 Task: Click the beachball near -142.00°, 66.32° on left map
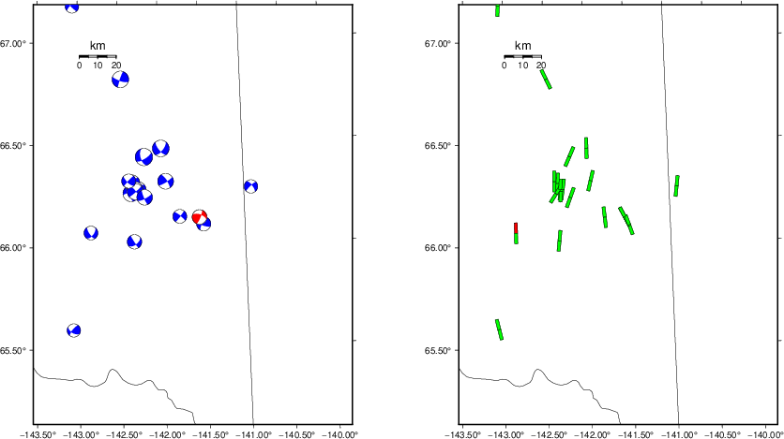pos(165,181)
